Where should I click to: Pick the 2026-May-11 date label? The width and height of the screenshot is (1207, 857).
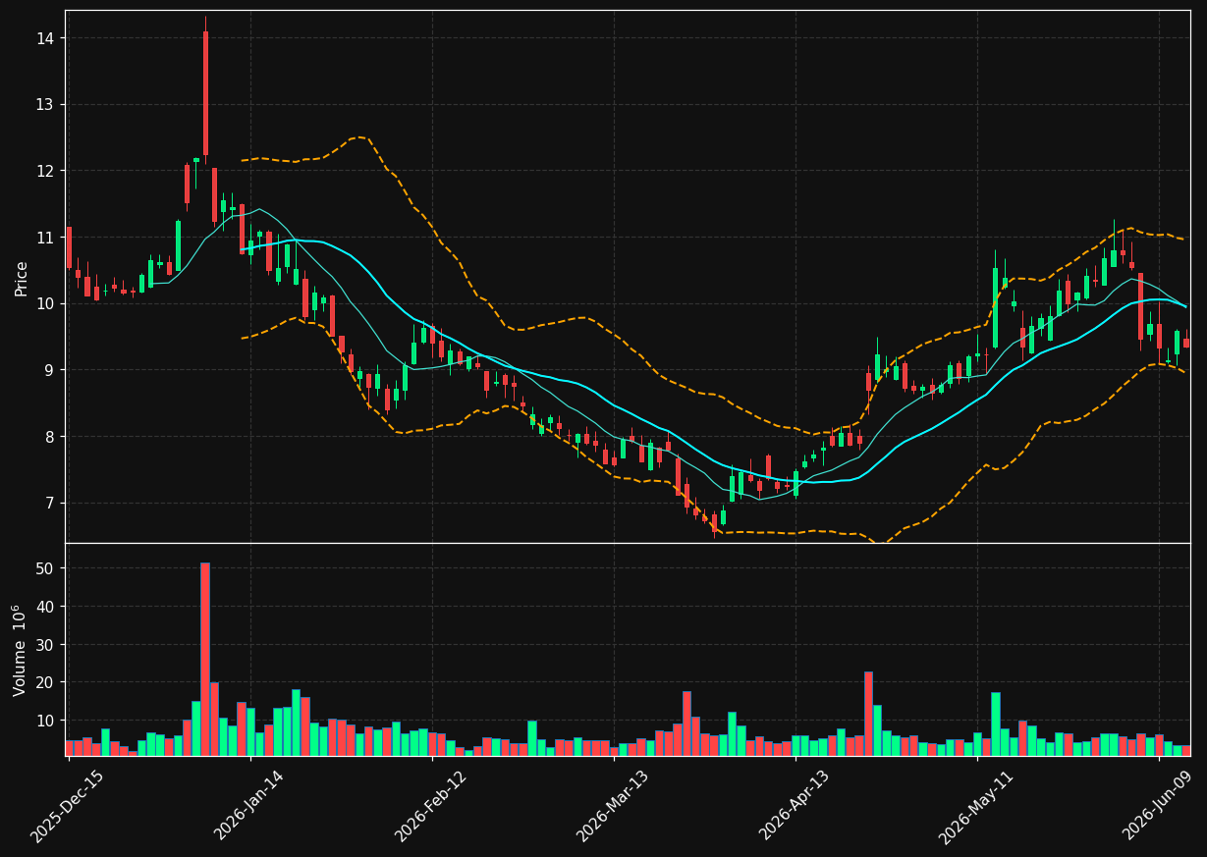click(976, 806)
